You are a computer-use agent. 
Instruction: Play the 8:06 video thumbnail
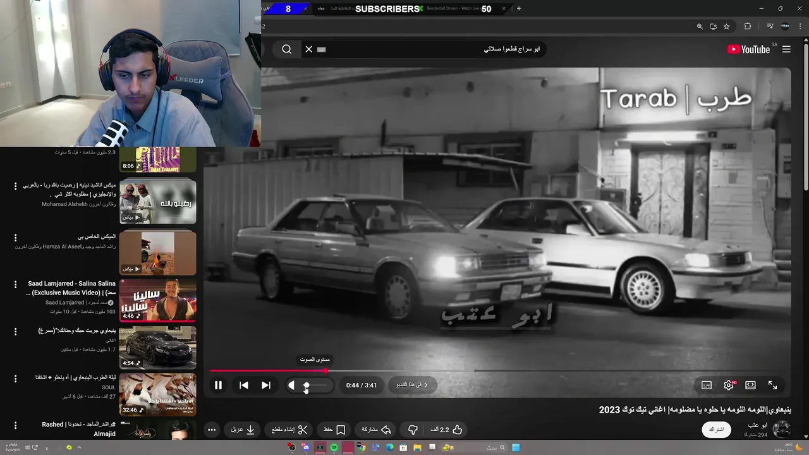[x=158, y=159]
